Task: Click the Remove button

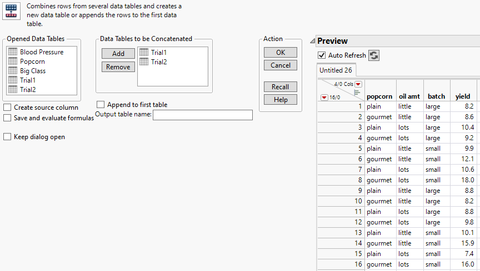Action: (x=118, y=67)
